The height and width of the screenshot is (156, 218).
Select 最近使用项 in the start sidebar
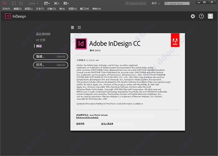pyautogui.click(x=43, y=34)
